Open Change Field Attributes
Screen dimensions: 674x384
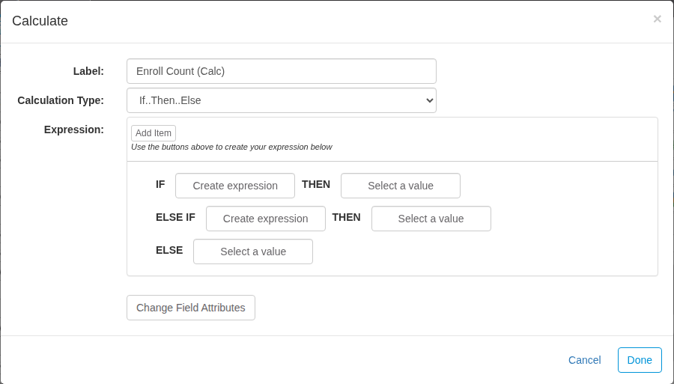pyautogui.click(x=191, y=308)
